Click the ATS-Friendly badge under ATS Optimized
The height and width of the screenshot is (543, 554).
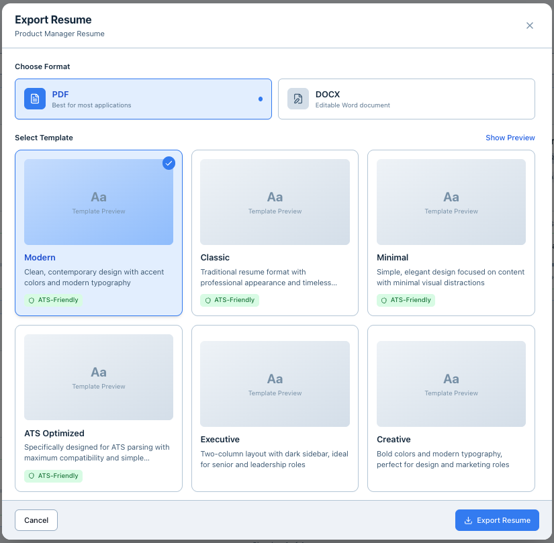[x=53, y=476]
